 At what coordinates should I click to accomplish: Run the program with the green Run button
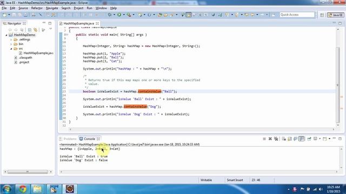point(119,15)
